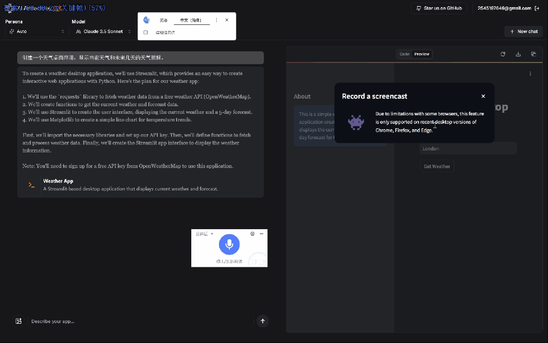
Task: Open the Persona dropdown set to Auto
Action: click(x=36, y=31)
